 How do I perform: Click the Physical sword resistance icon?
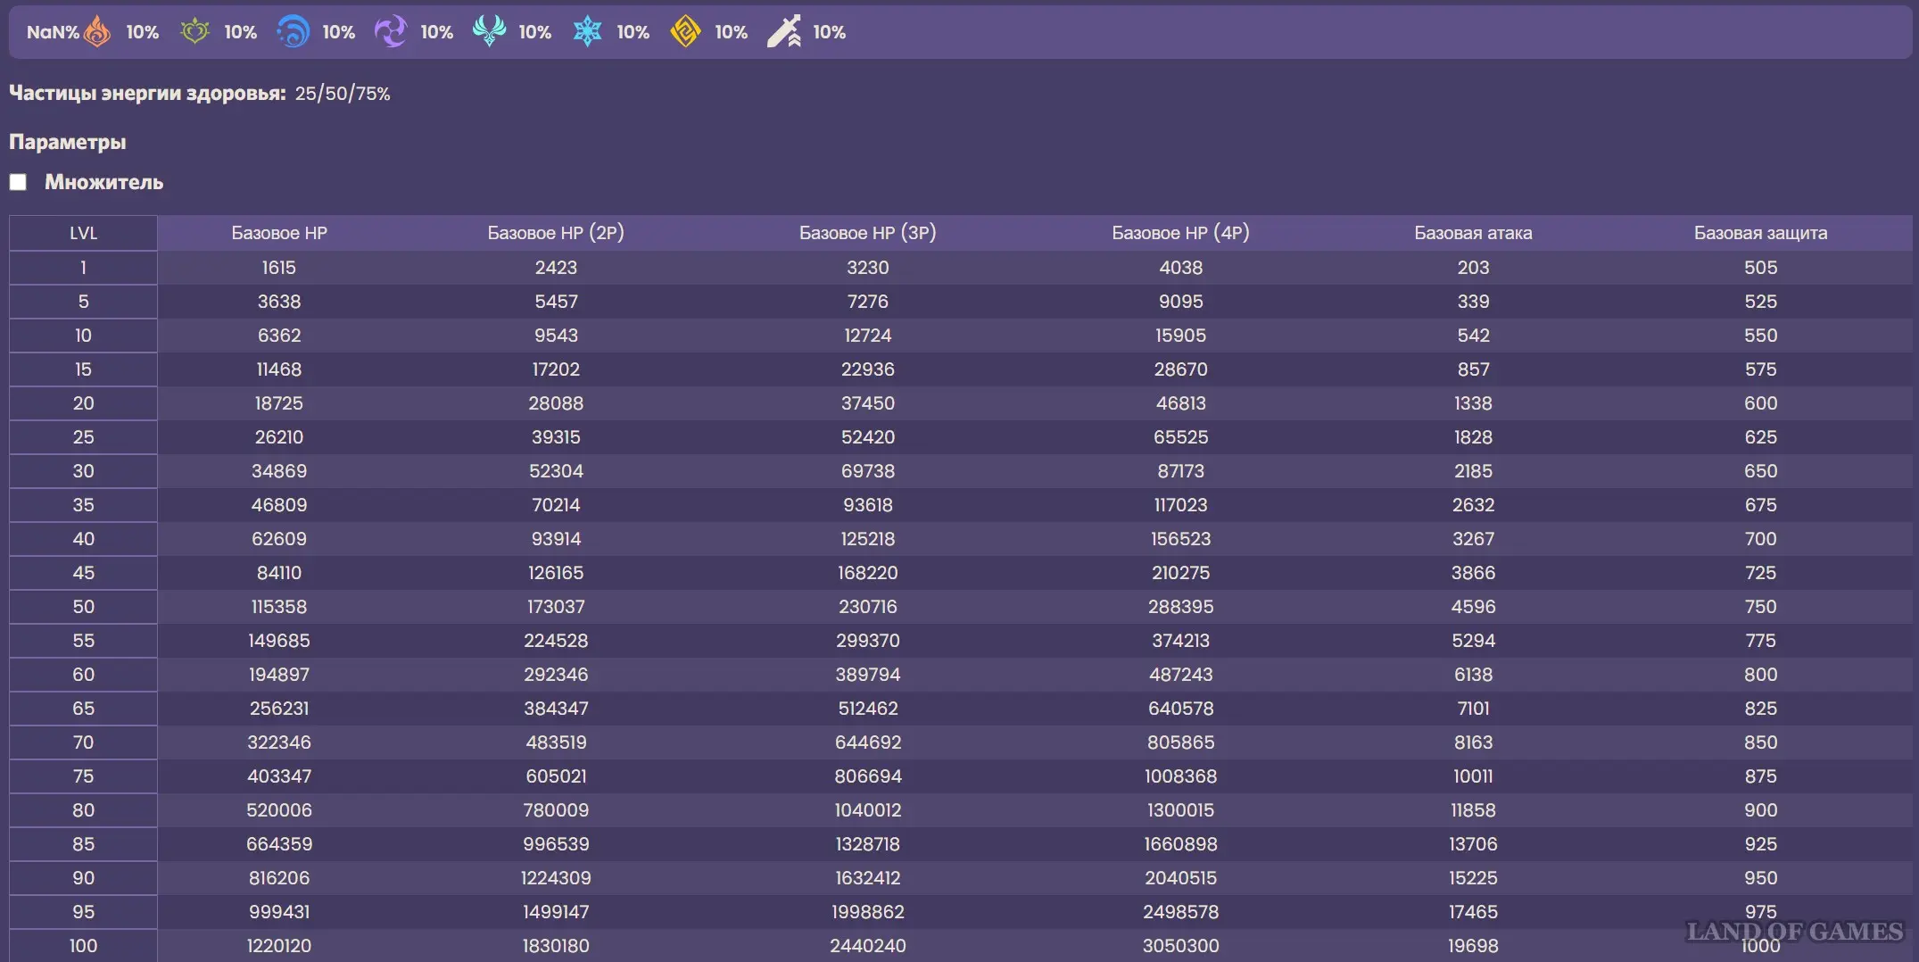(x=784, y=32)
